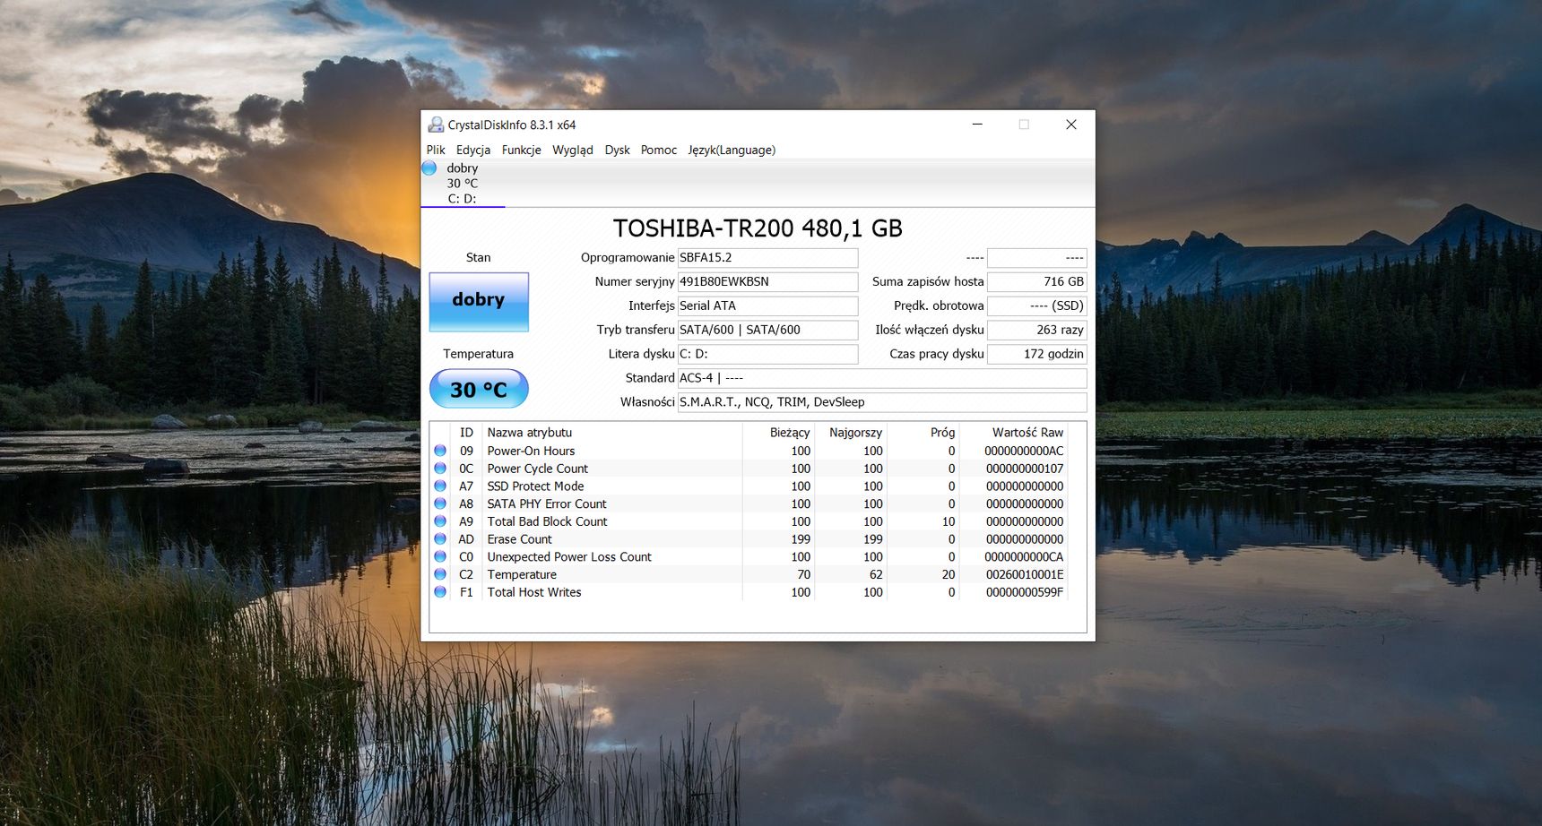
Task: Click the Prędk. obrotowa value (SSD)
Action: click(x=1037, y=306)
